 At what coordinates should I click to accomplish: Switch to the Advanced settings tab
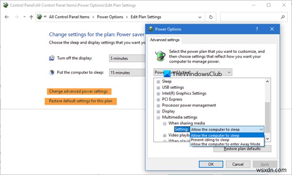tap(164, 40)
